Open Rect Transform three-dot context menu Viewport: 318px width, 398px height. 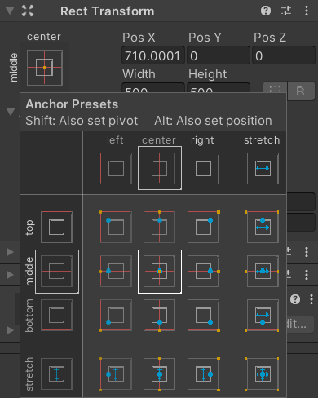tap(307, 11)
